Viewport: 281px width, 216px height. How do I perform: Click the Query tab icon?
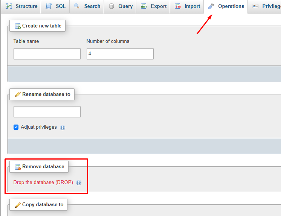[111, 6]
